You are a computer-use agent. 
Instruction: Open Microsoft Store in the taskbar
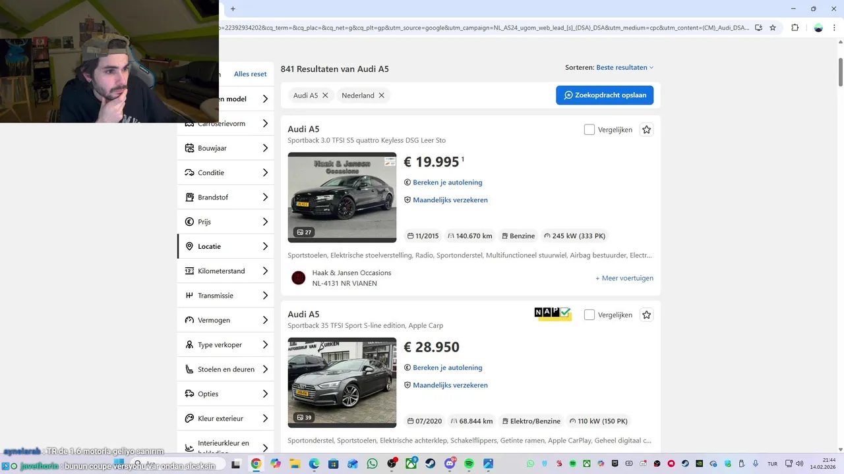[334, 463]
